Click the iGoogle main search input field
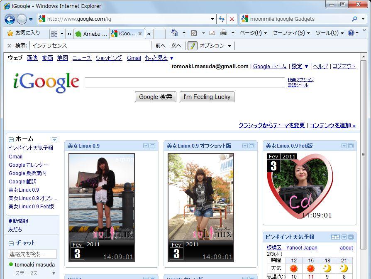The width and height of the screenshot is (371, 279). click(185, 82)
